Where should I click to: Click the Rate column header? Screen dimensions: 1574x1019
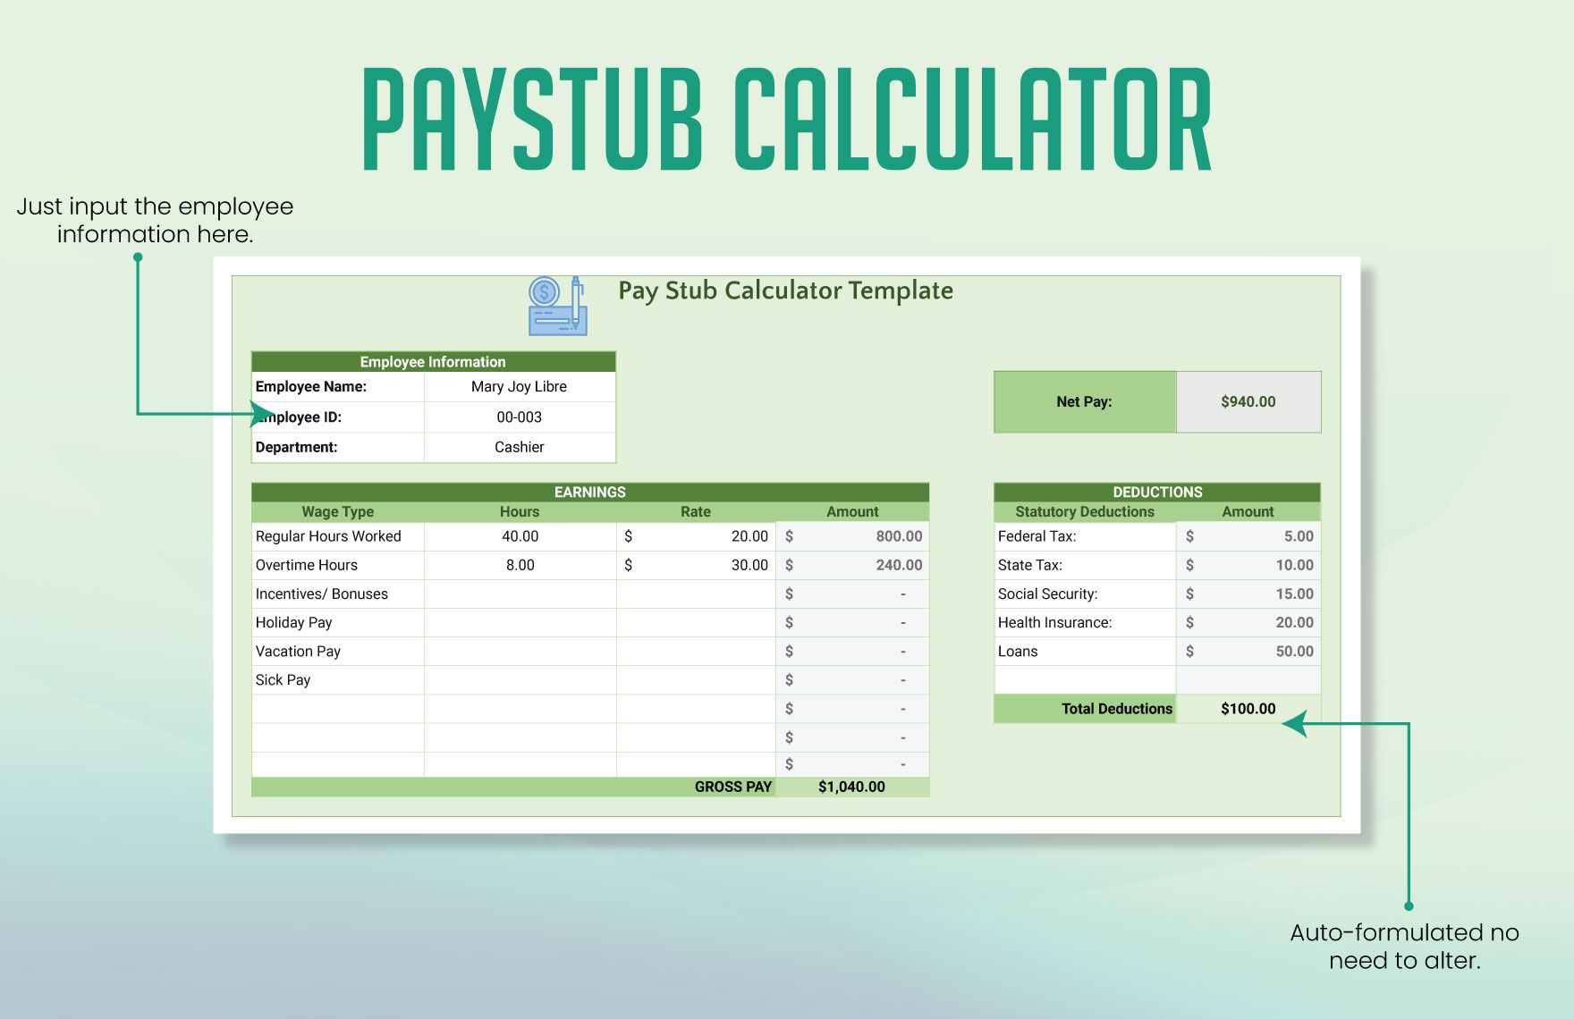(696, 512)
